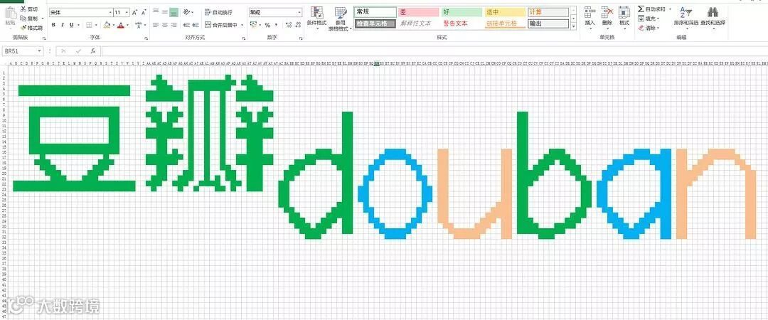Toggle align text right
Image resolution: width=768 pixels, height=320 pixels.
174,24
